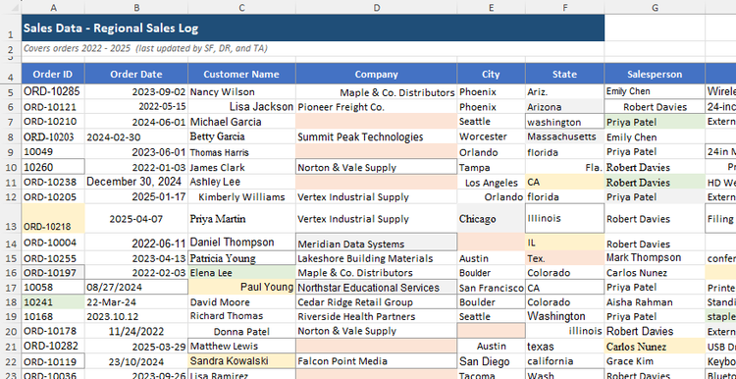Select cell Ashley Lee
The image size is (736, 379).
point(241,182)
